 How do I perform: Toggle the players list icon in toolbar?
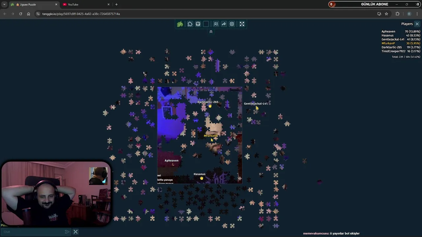coord(216,24)
